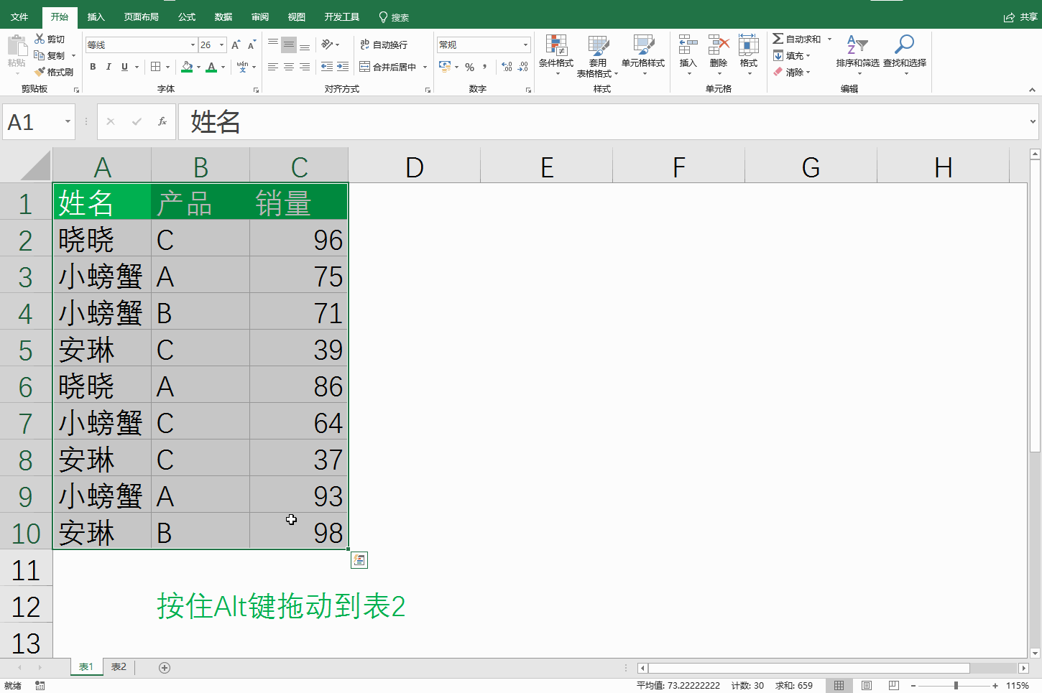Increase indent in alignment group
This screenshot has height=693, width=1042.
[343, 67]
